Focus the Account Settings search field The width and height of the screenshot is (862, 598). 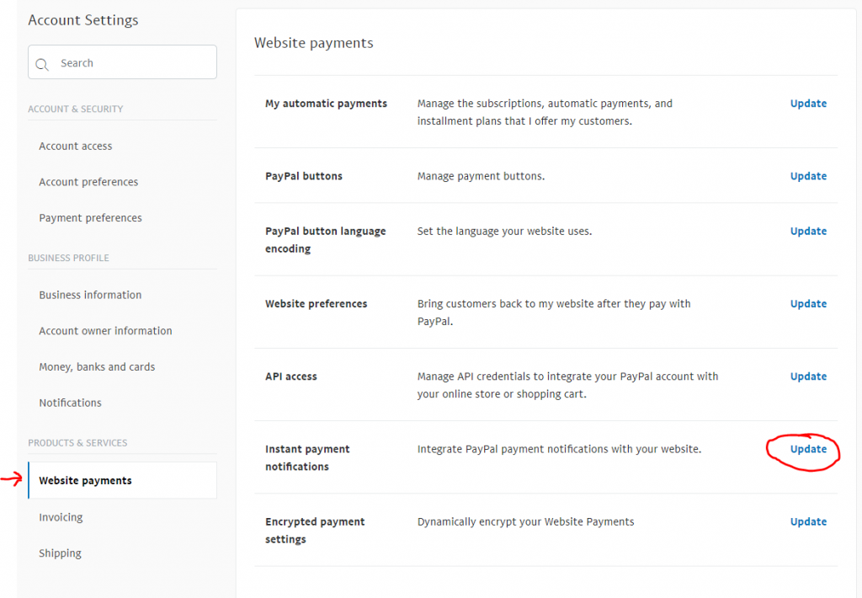[x=122, y=62]
